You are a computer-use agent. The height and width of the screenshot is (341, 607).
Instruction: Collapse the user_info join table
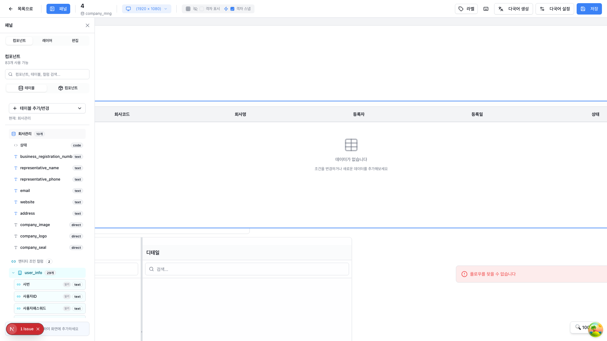(13, 273)
